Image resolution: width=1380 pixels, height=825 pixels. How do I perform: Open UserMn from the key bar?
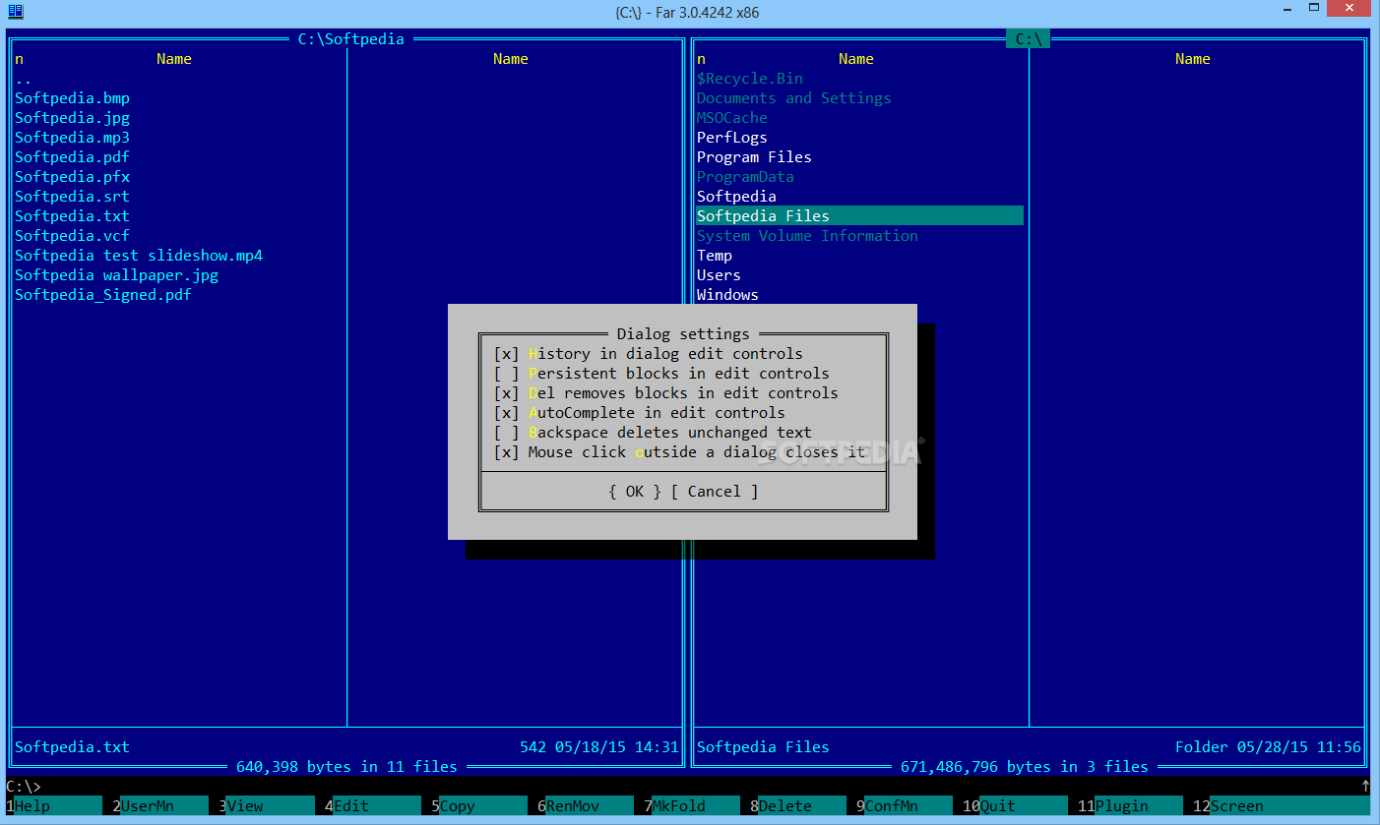(159, 806)
